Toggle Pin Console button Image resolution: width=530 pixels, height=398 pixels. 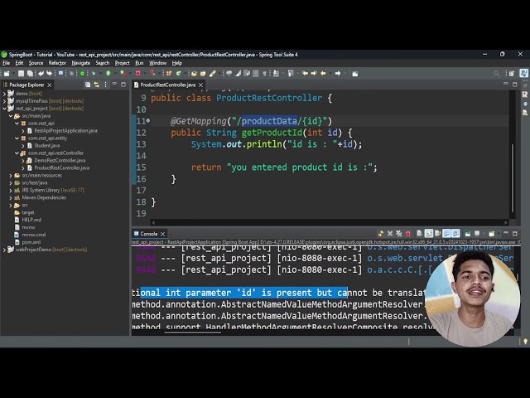[468, 234]
